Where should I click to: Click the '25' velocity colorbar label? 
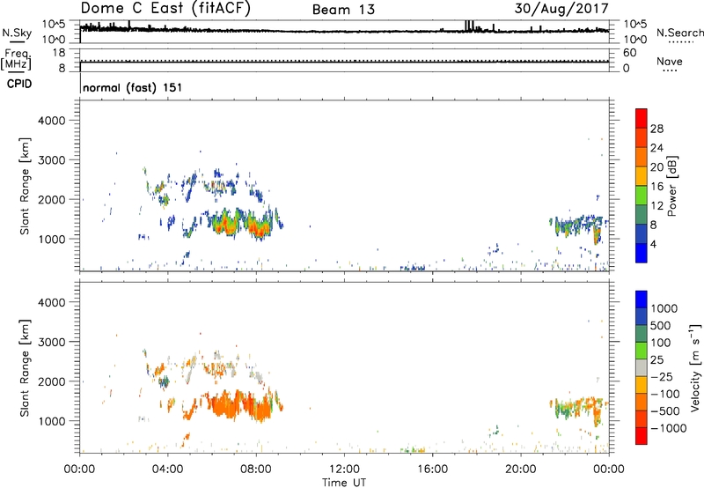point(656,360)
